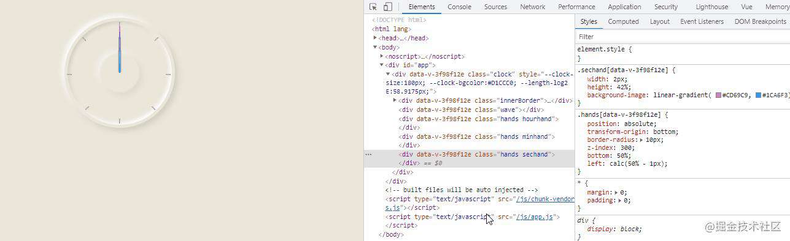The width and height of the screenshot is (790, 241).
Task: Open the #CD69C9 gradient color swatch
Action: (x=718, y=95)
